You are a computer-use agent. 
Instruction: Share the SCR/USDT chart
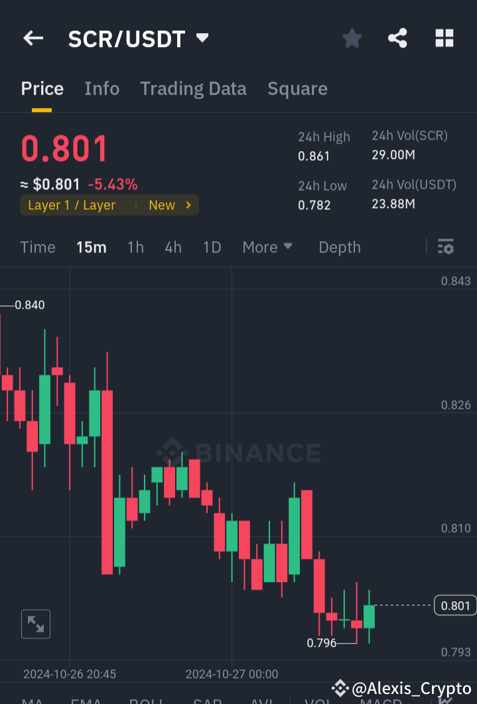(x=397, y=38)
